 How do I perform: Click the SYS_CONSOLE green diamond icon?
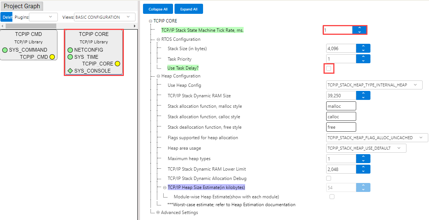pos(70,71)
